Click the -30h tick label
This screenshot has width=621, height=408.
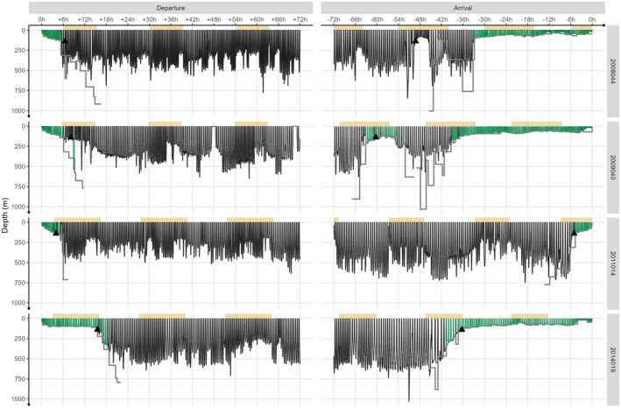coord(484,19)
